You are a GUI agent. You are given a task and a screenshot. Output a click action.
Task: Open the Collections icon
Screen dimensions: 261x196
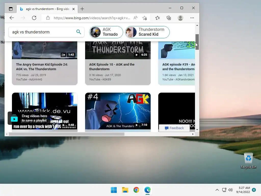(169, 18)
